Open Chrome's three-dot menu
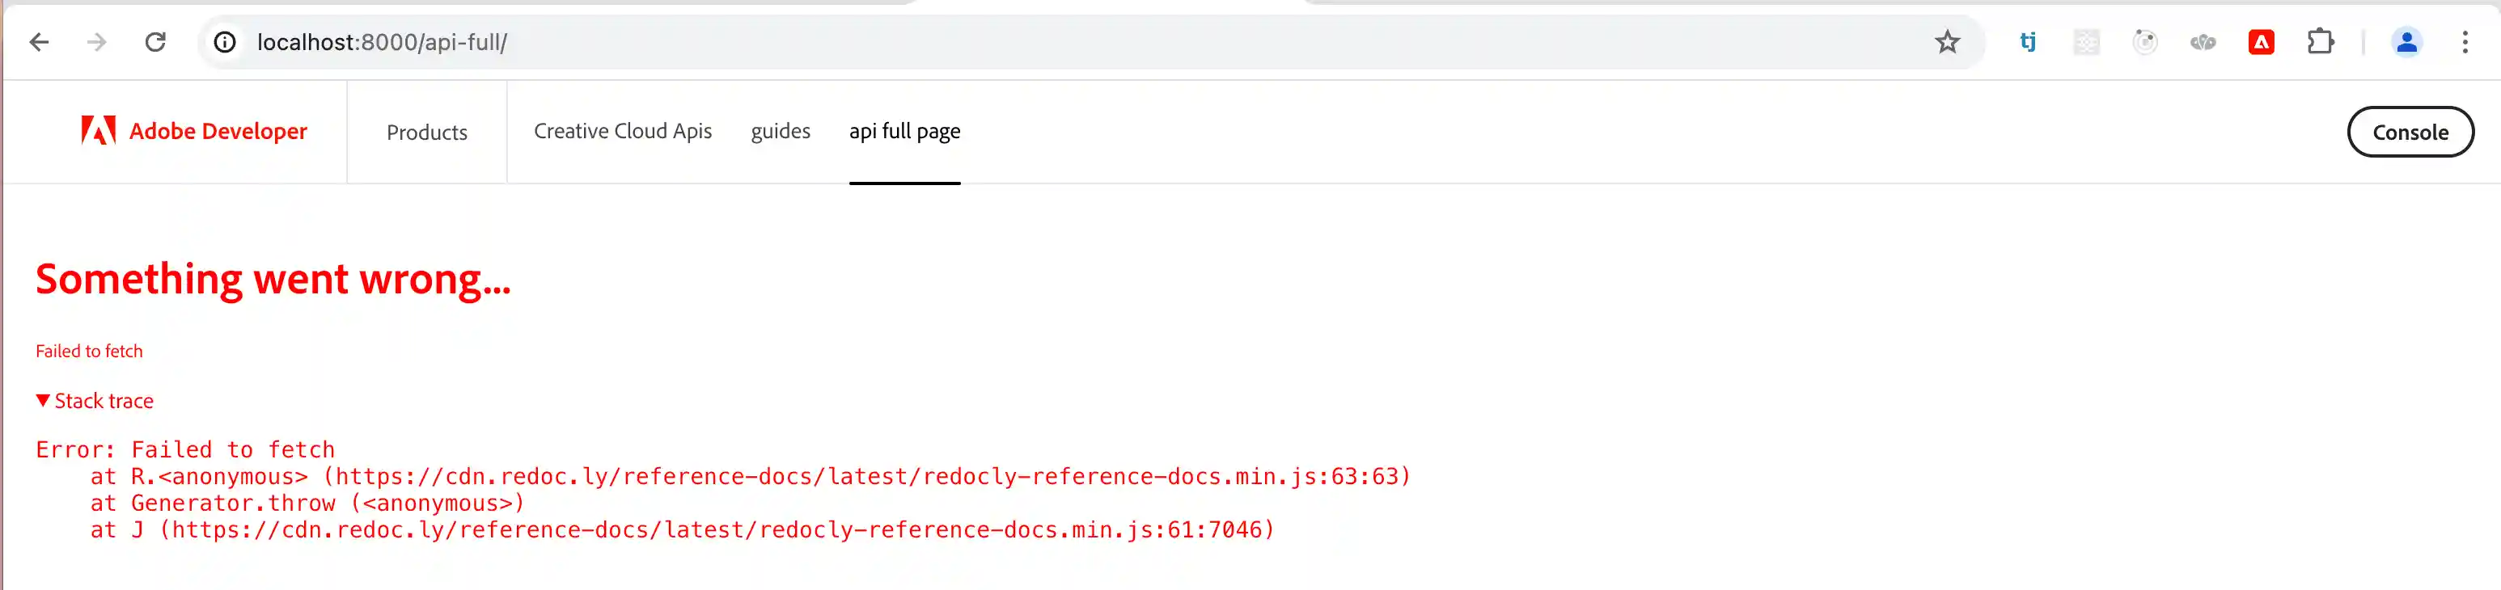The height and width of the screenshot is (590, 2501). (2466, 42)
